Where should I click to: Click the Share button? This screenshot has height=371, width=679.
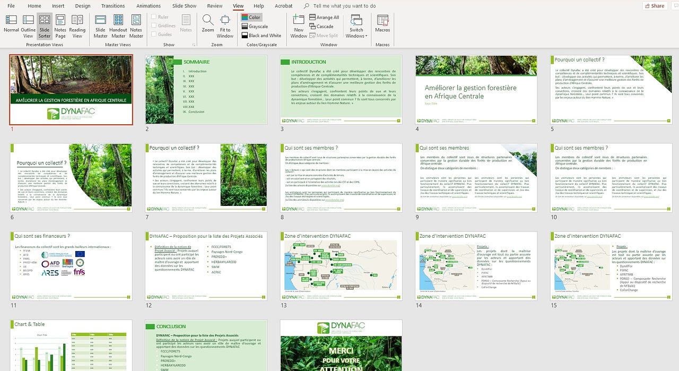[655, 6]
